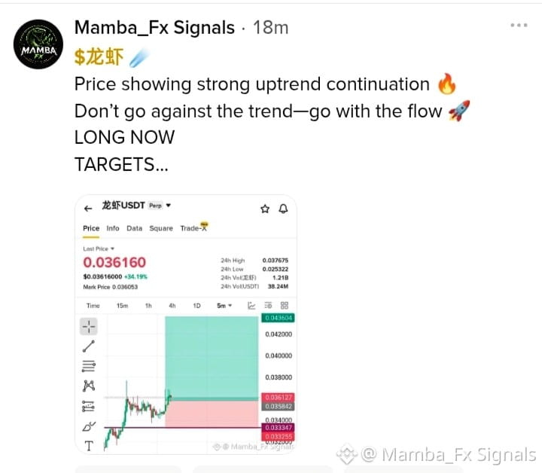This screenshot has height=473, width=542.
Task: Select the 15m timeframe button
Action: [x=122, y=306]
